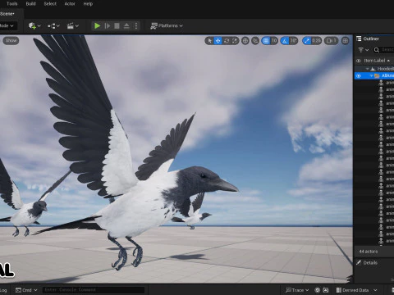Click the viewport layout maximize icon
The height and width of the screenshot is (295, 394).
[346, 41]
